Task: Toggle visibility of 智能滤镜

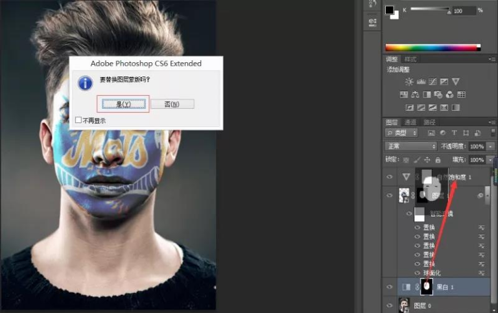Action: (409, 213)
